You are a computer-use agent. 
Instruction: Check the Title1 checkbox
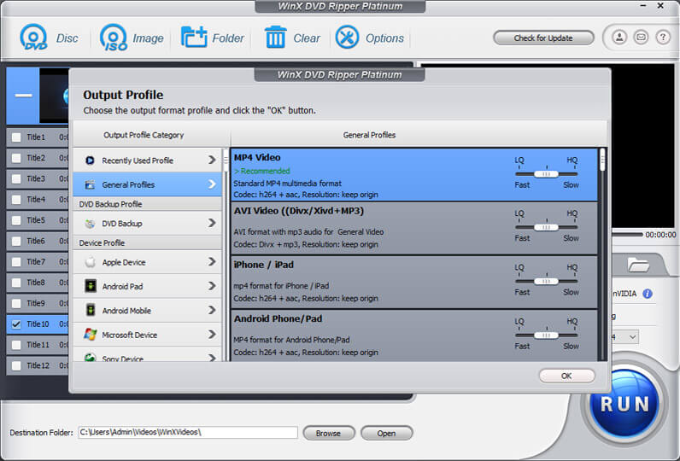[16, 137]
